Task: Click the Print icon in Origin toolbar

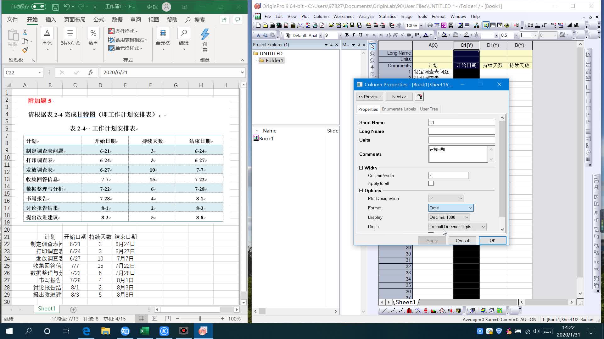Action: click(430, 25)
